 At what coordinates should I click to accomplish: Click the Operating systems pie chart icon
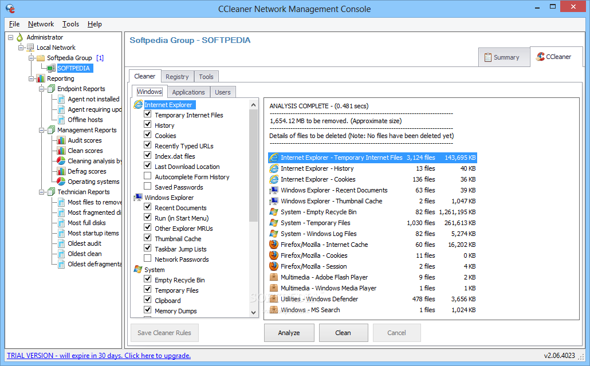(61, 182)
